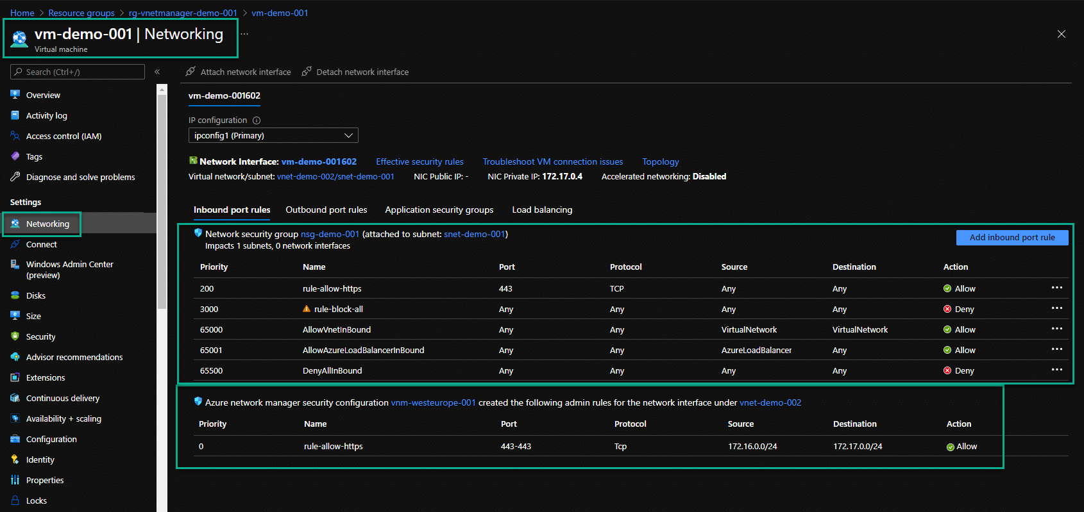Switch to Outbound port rules tab
Image resolution: width=1084 pixels, height=512 pixels.
(x=326, y=210)
